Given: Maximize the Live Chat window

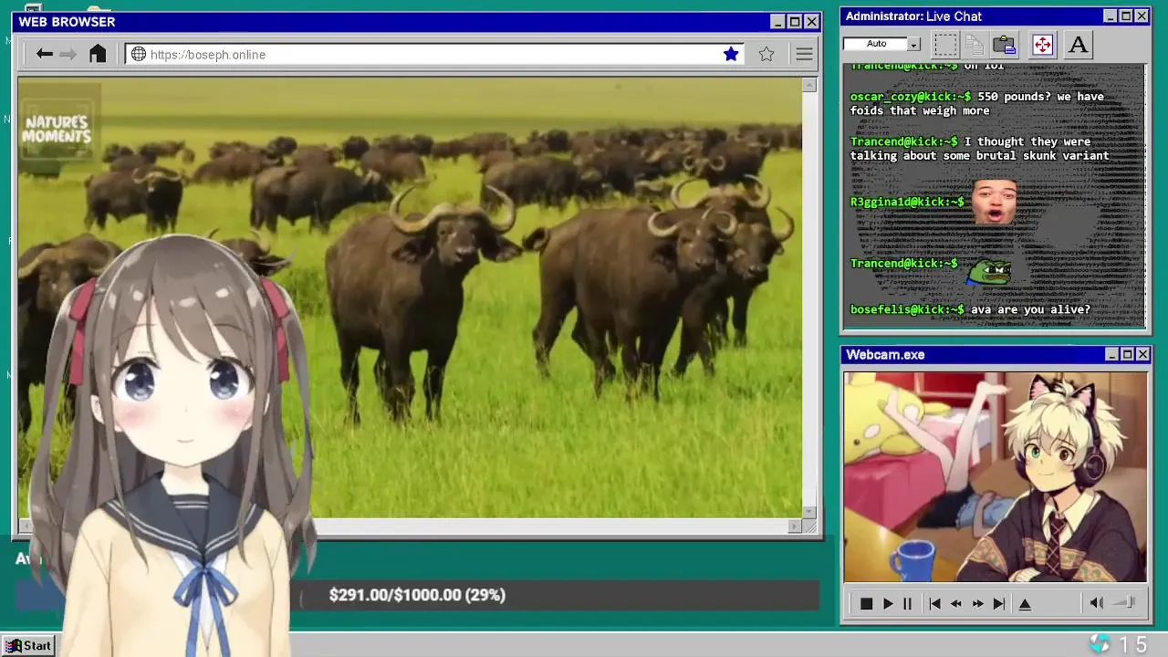Looking at the screenshot, I should pos(1126,16).
